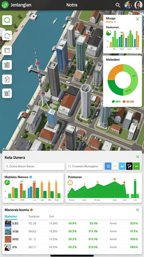Switch to the Somjoas tab
Screen dimensions: 144x257
click(x=34, y=216)
